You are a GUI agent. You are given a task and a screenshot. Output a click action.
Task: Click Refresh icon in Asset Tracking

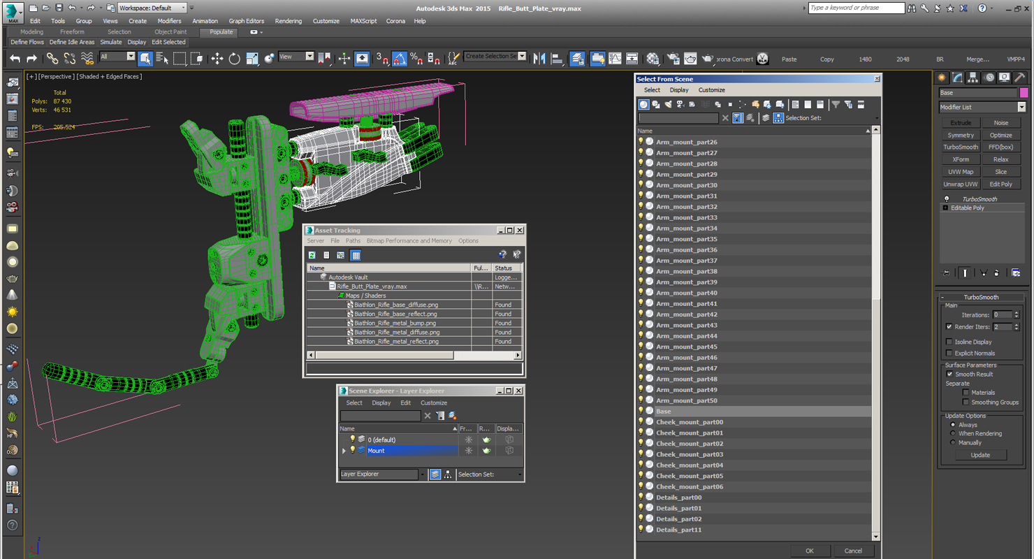click(312, 255)
